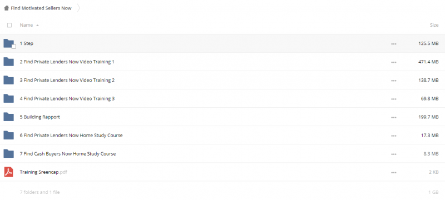Sort files by the Name column header

click(x=26, y=25)
